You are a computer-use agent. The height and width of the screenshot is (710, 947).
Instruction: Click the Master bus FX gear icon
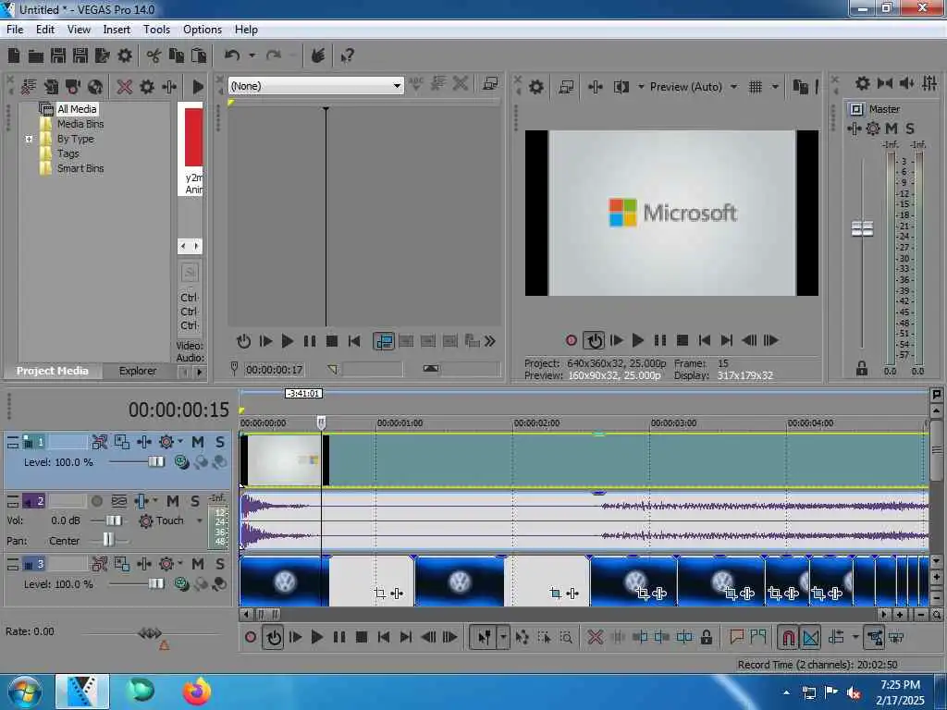pyautogui.click(x=873, y=129)
